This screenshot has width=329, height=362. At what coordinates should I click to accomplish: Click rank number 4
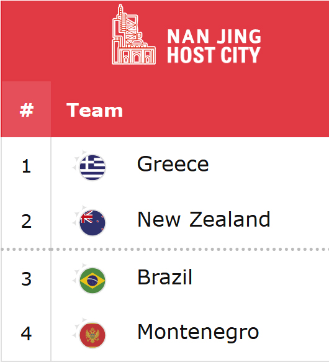26,333
